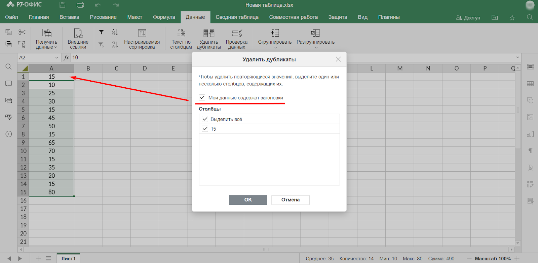Open Сгруппировать dropdown arrow
This screenshot has width=538, height=263.
coord(275,47)
